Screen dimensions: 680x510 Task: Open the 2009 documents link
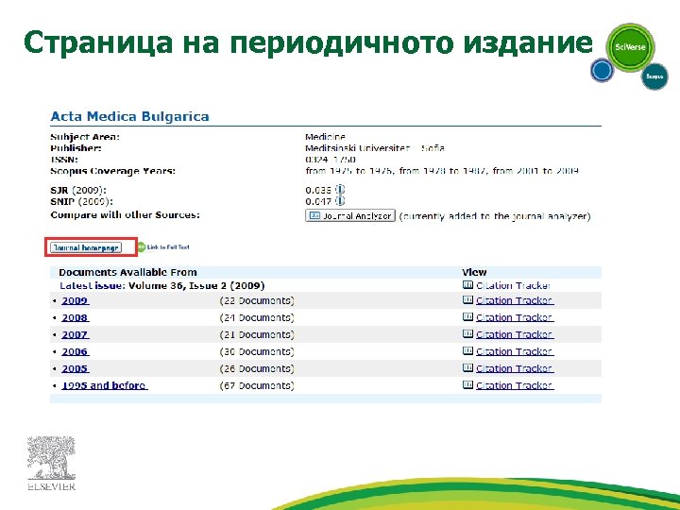pyautogui.click(x=75, y=300)
